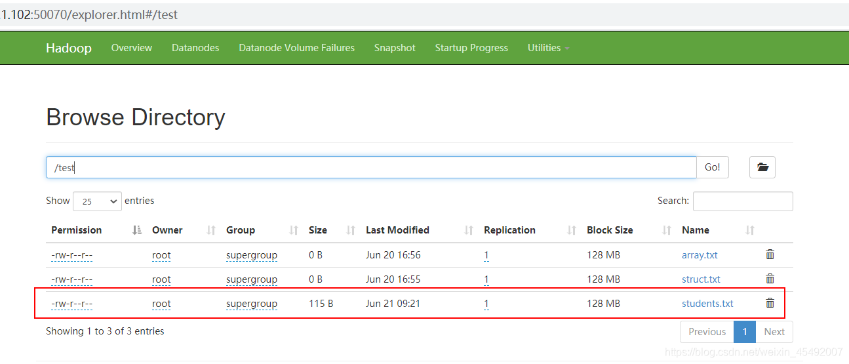
Task: Open the students.txt file link
Action: tap(707, 304)
